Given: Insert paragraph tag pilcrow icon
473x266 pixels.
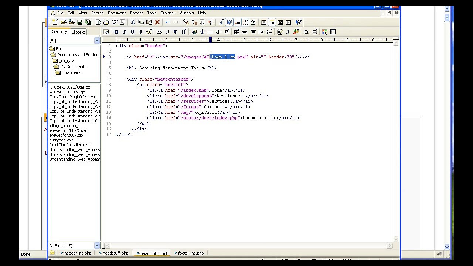Looking at the screenshot, I should click(x=175, y=32).
